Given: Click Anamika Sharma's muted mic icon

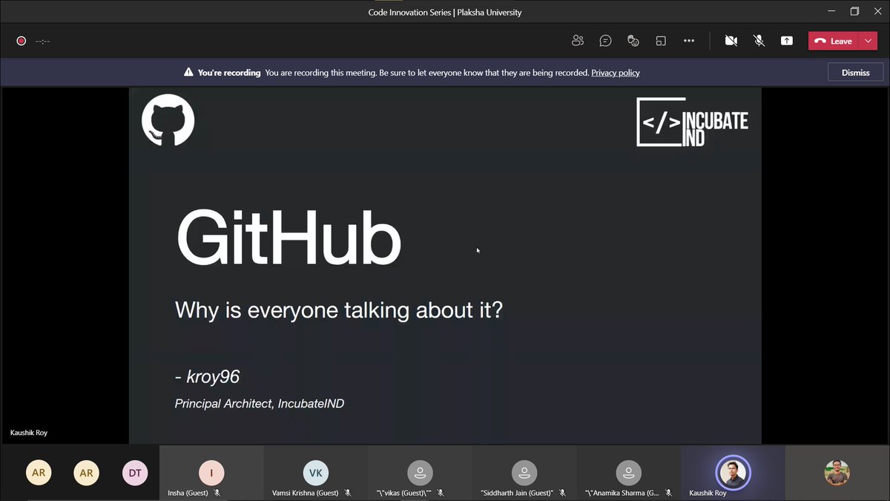Looking at the screenshot, I should [x=667, y=493].
